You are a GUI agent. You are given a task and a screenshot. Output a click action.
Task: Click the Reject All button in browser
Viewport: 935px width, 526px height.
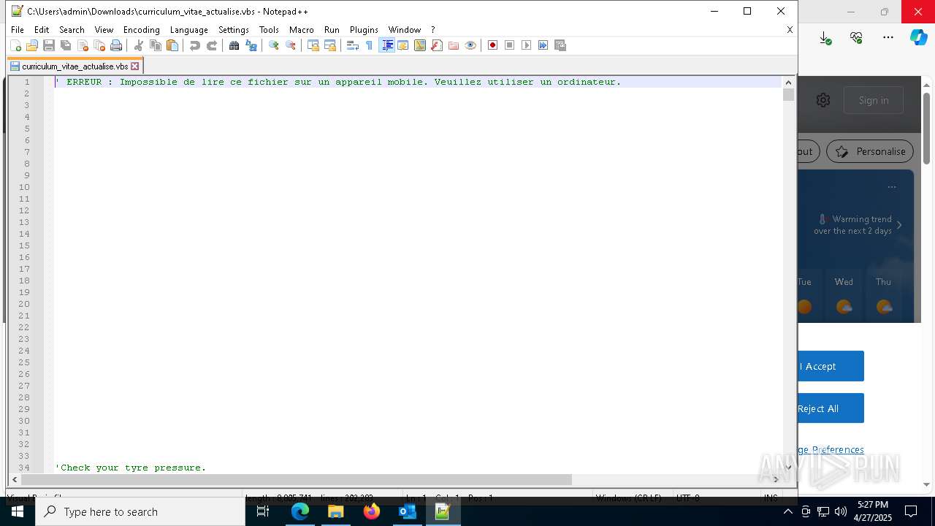tap(831, 408)
